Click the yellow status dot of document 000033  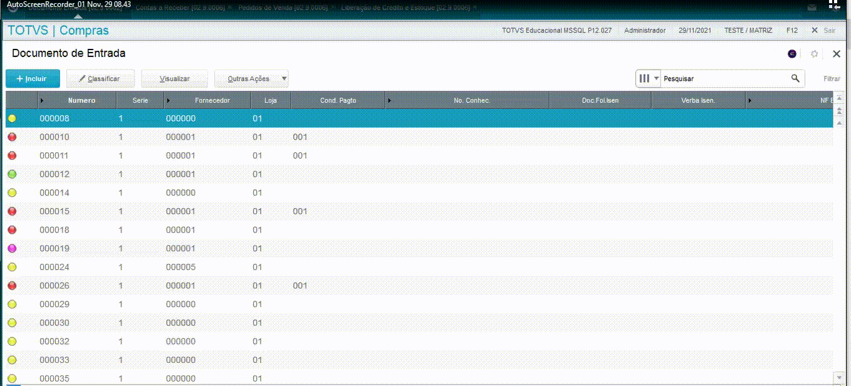pos(12,360)
